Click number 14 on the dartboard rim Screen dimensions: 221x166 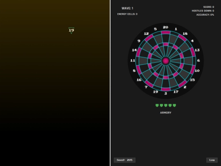[x=134, y=50]
